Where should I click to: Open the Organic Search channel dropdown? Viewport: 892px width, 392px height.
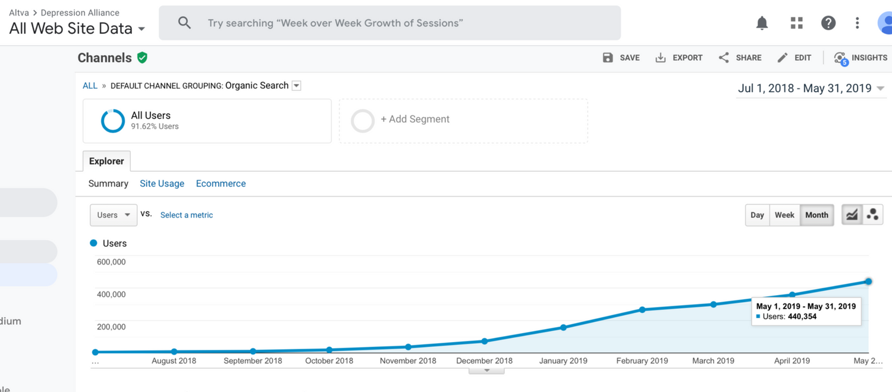(x=296, y=86)
